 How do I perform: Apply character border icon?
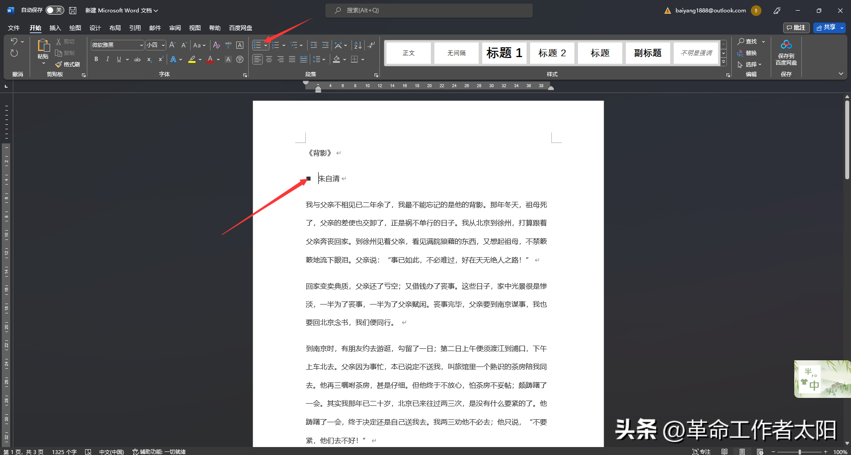[x=240, y=45]
